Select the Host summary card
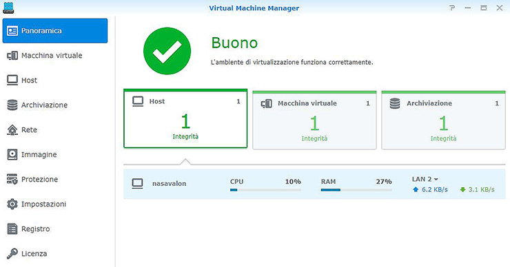Image resolution: width=510 pixels, height=267 pixels. [185, 118]
